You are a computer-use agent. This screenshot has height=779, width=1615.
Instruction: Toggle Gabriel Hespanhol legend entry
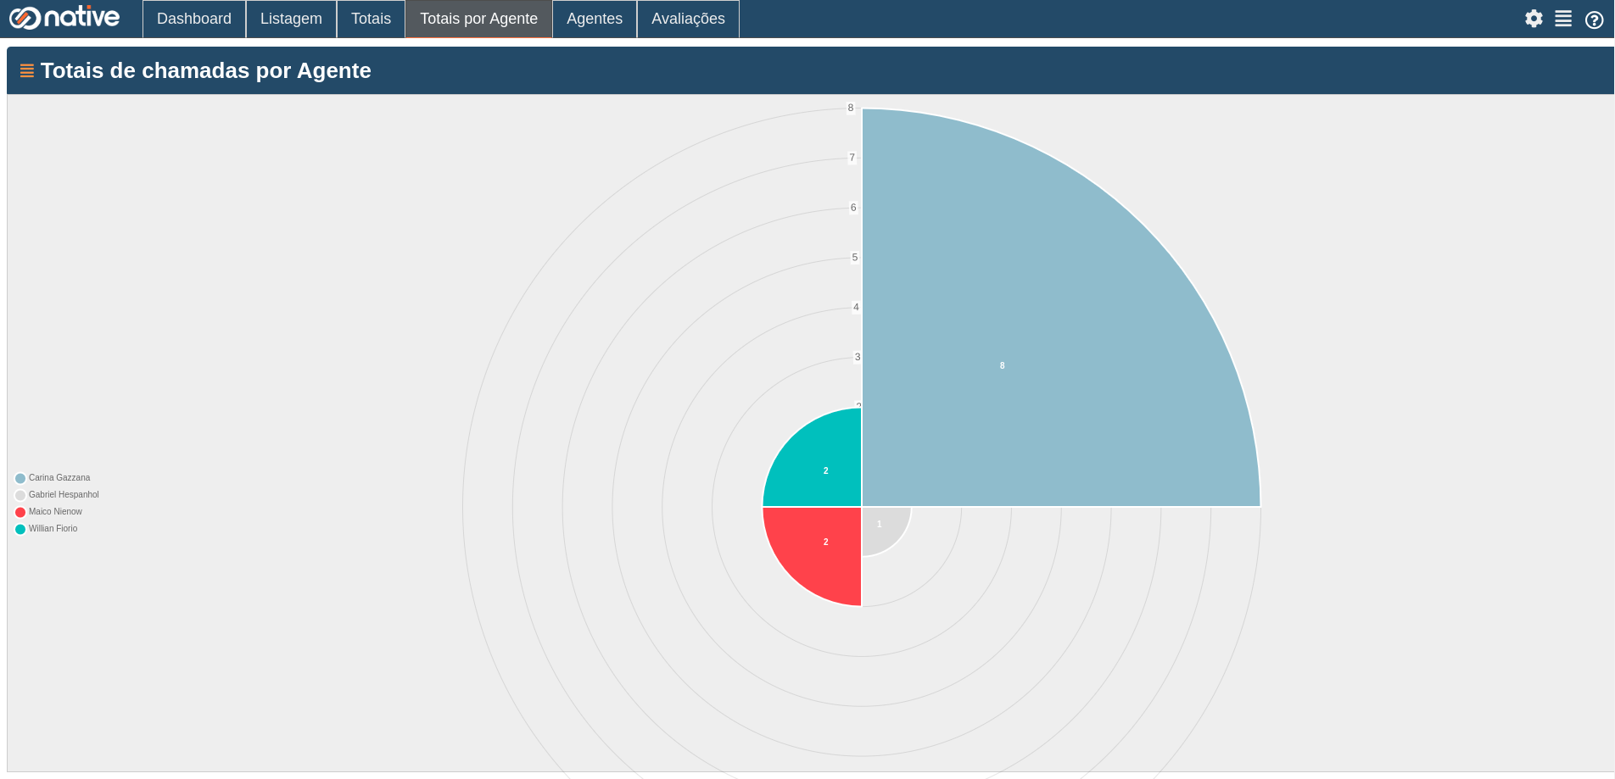[57, 495]
